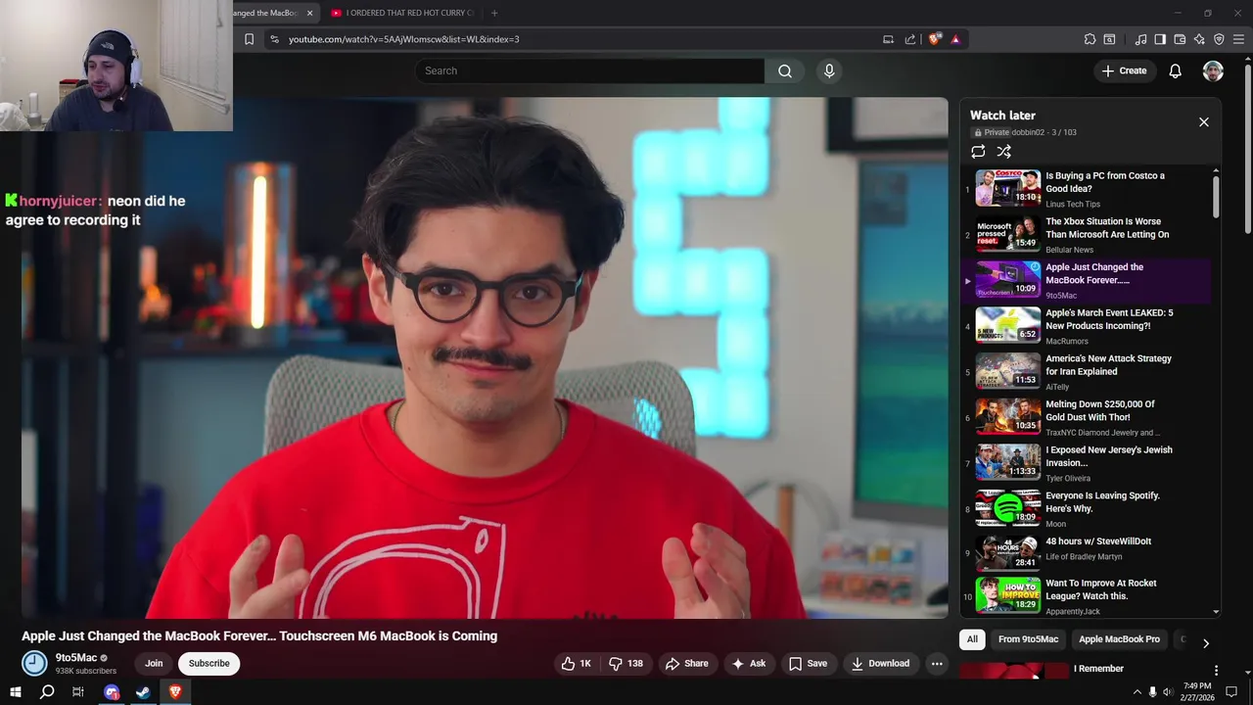Open the Windows notification center icon
1253x705 pixels.
[1231, 692]
